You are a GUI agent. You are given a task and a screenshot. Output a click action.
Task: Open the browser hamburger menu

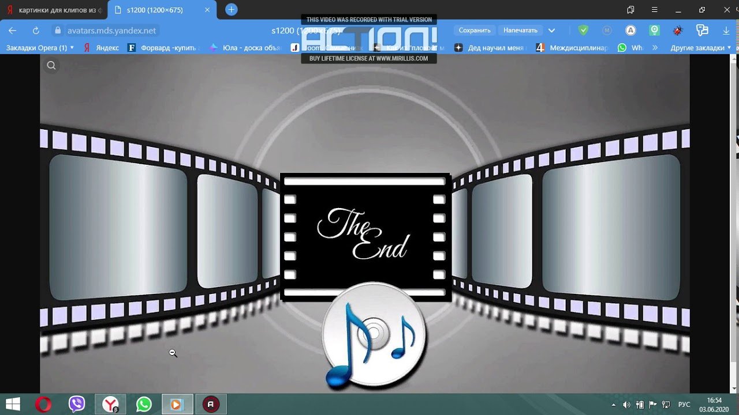coord(654,10)
